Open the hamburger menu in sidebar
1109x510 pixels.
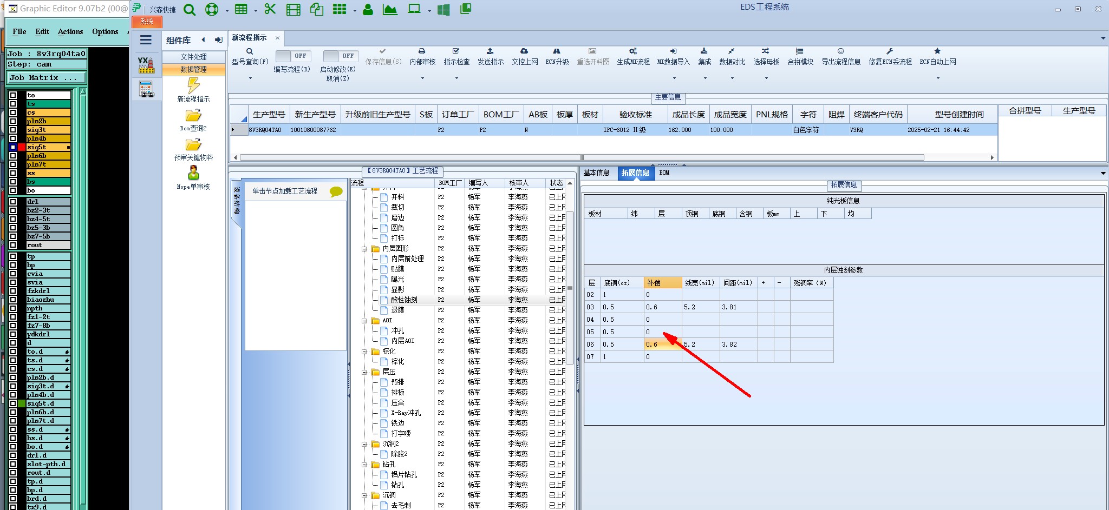[x=146, y=40]
